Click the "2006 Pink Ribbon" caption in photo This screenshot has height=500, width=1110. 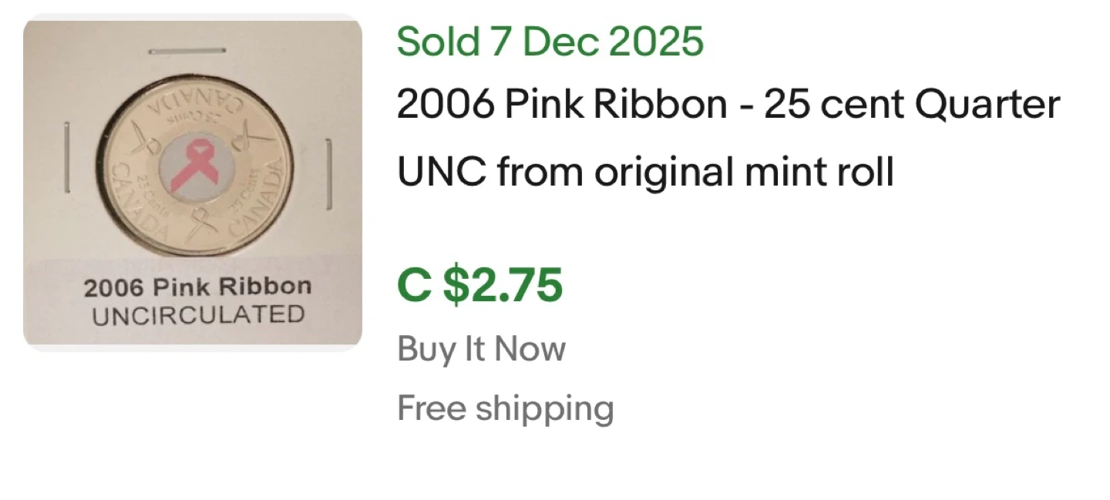[x=198, y=287]
